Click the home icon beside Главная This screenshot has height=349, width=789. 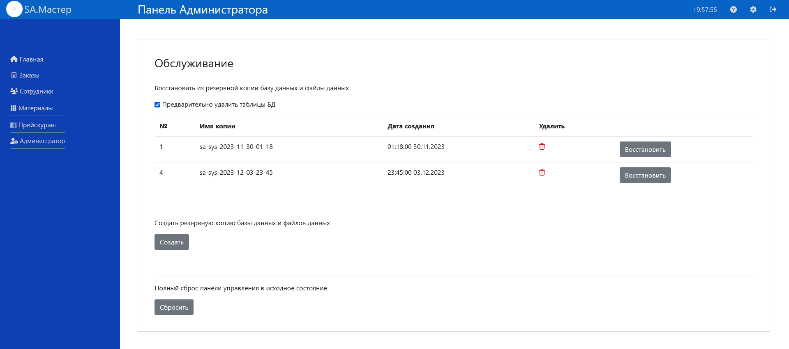tap(14, 59)
